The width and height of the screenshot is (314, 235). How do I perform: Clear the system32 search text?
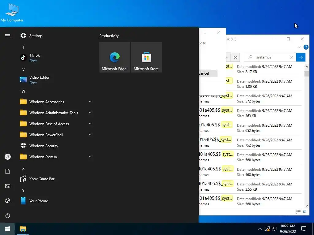[292, 57]
